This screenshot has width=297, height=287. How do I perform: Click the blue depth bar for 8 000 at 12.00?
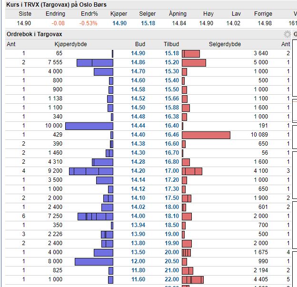(x=94, y=262)
